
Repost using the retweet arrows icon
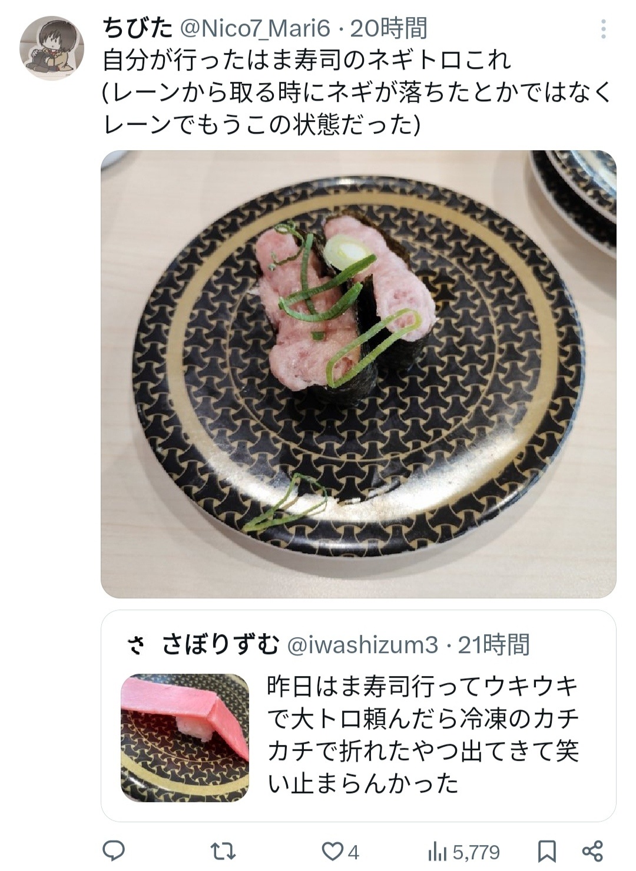[x=224, y=851]
